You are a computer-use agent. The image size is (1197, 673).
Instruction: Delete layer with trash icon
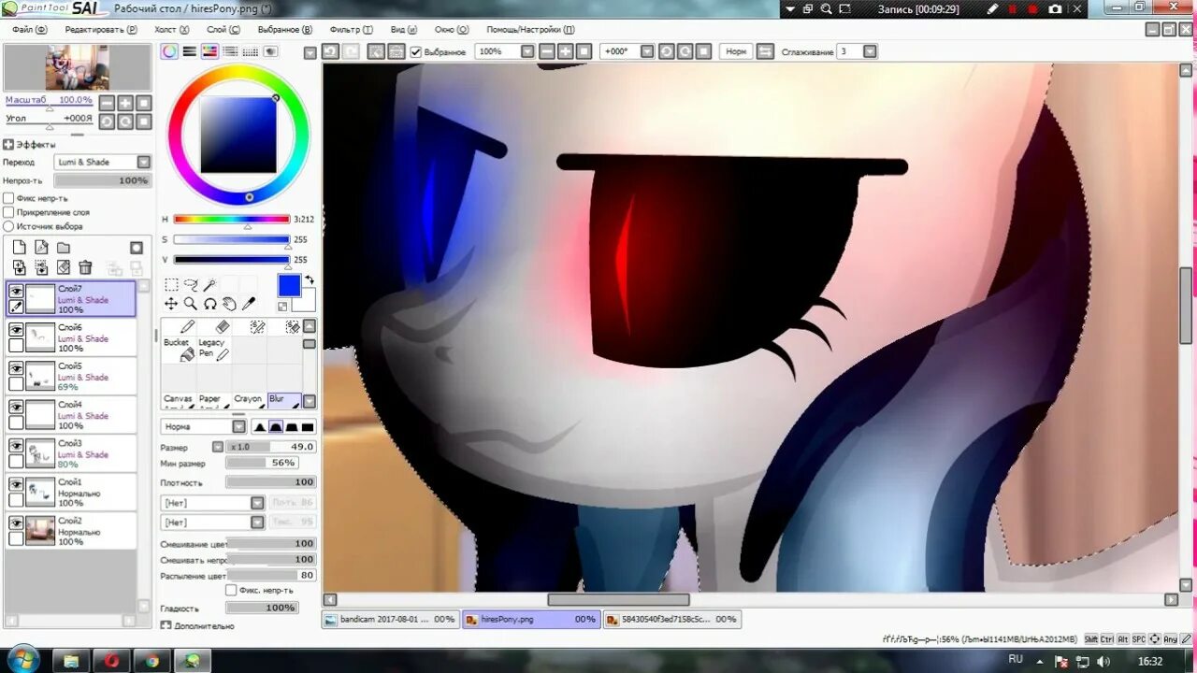click(x=85, y=267)
